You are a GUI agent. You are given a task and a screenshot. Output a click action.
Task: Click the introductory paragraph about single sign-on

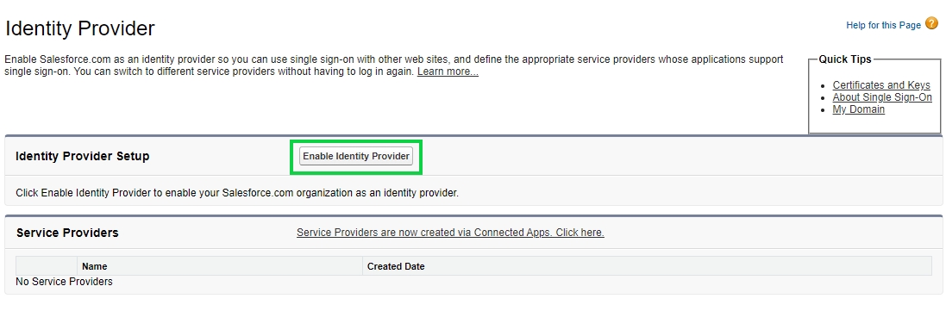click(x=394, y=65)
